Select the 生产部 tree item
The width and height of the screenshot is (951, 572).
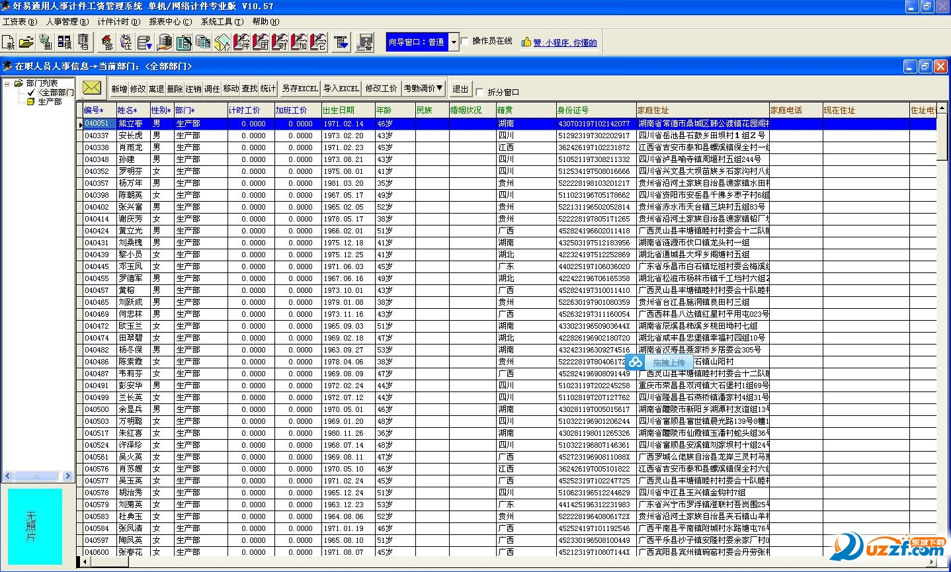point(50,102)
